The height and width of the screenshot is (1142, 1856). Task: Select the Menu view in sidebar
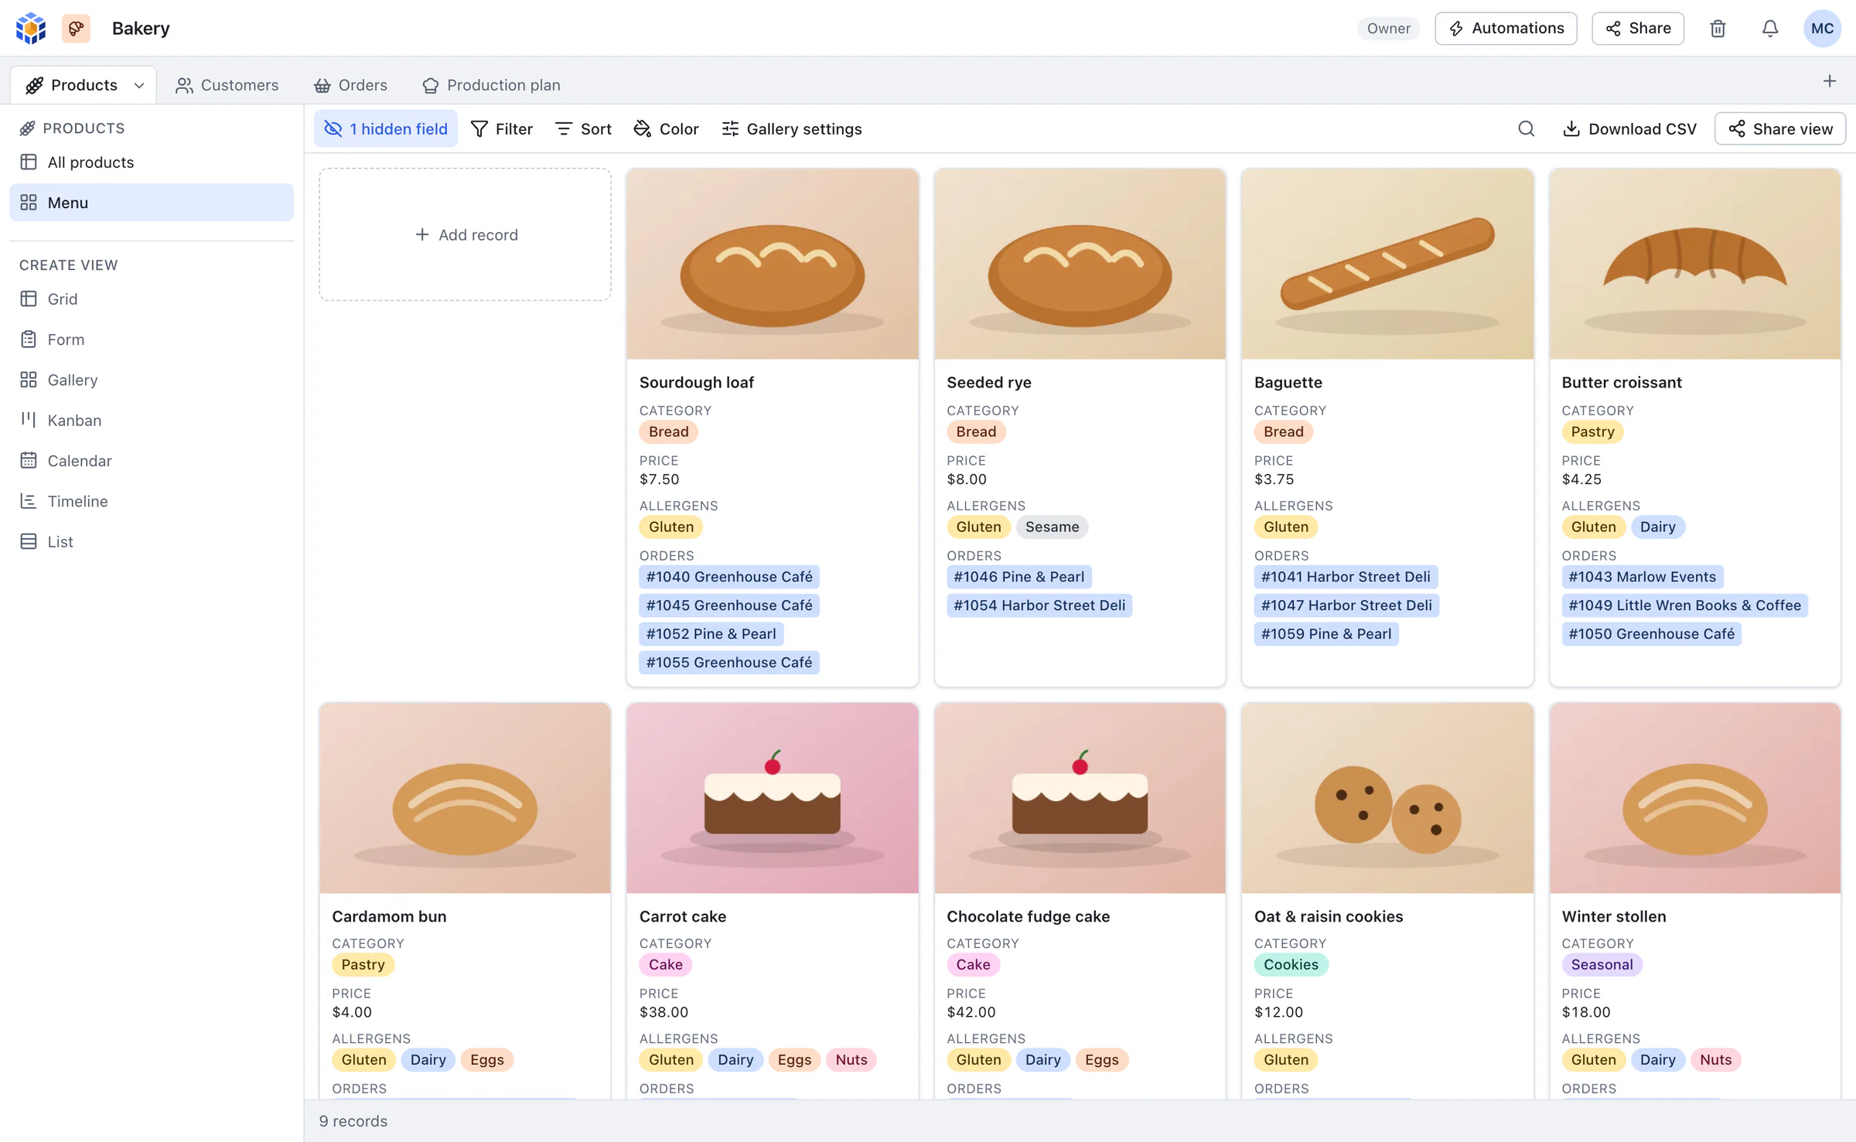(x=152, y=203)
